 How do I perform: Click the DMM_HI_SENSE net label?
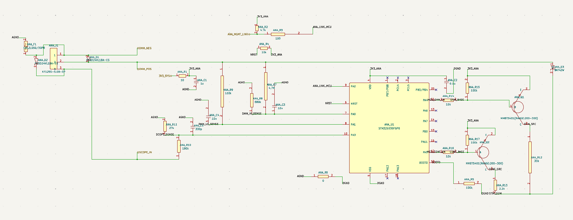[252, 114]
